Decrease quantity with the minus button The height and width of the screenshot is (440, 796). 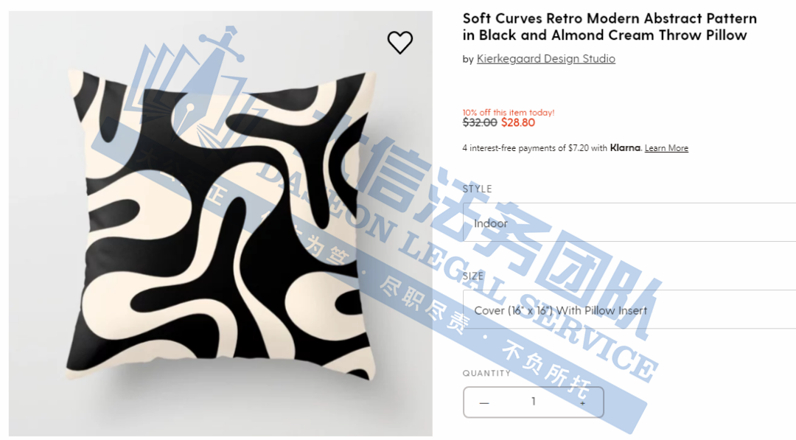pos(484,402)
